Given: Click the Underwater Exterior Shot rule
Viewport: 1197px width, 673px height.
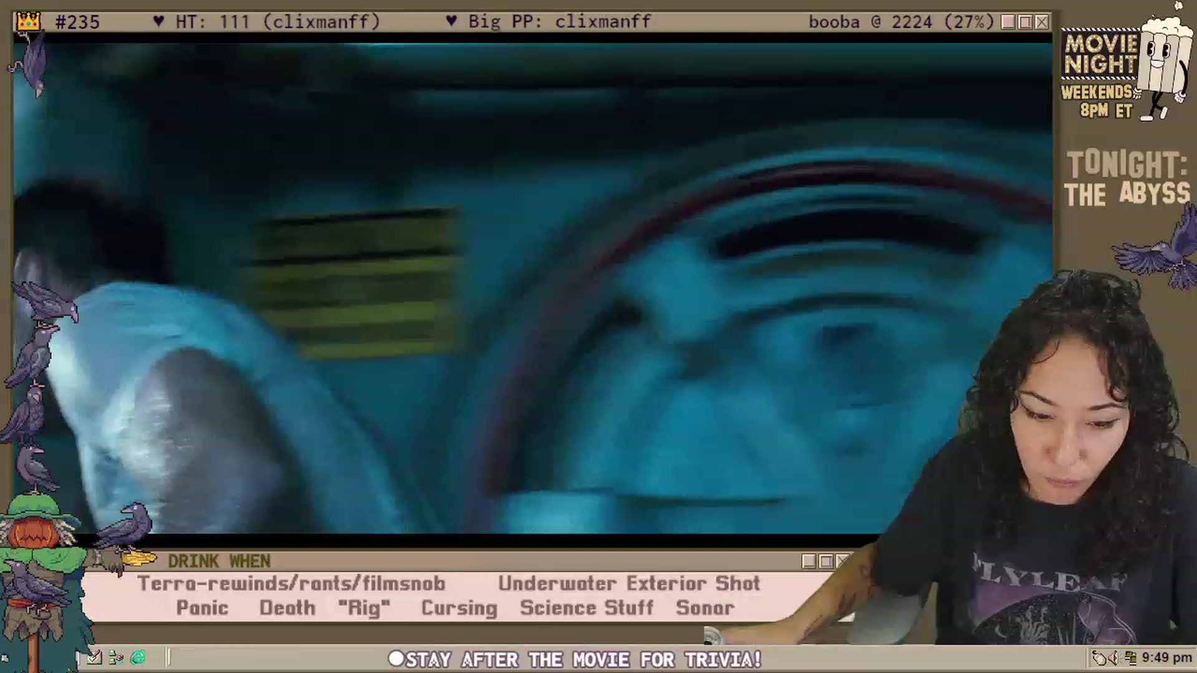Looking at the screenshot, I should pyautogui.click(x=629, y=583).
